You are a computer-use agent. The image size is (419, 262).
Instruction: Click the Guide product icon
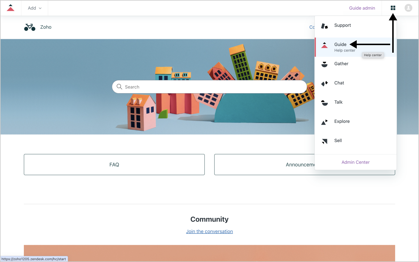(324, 45)
